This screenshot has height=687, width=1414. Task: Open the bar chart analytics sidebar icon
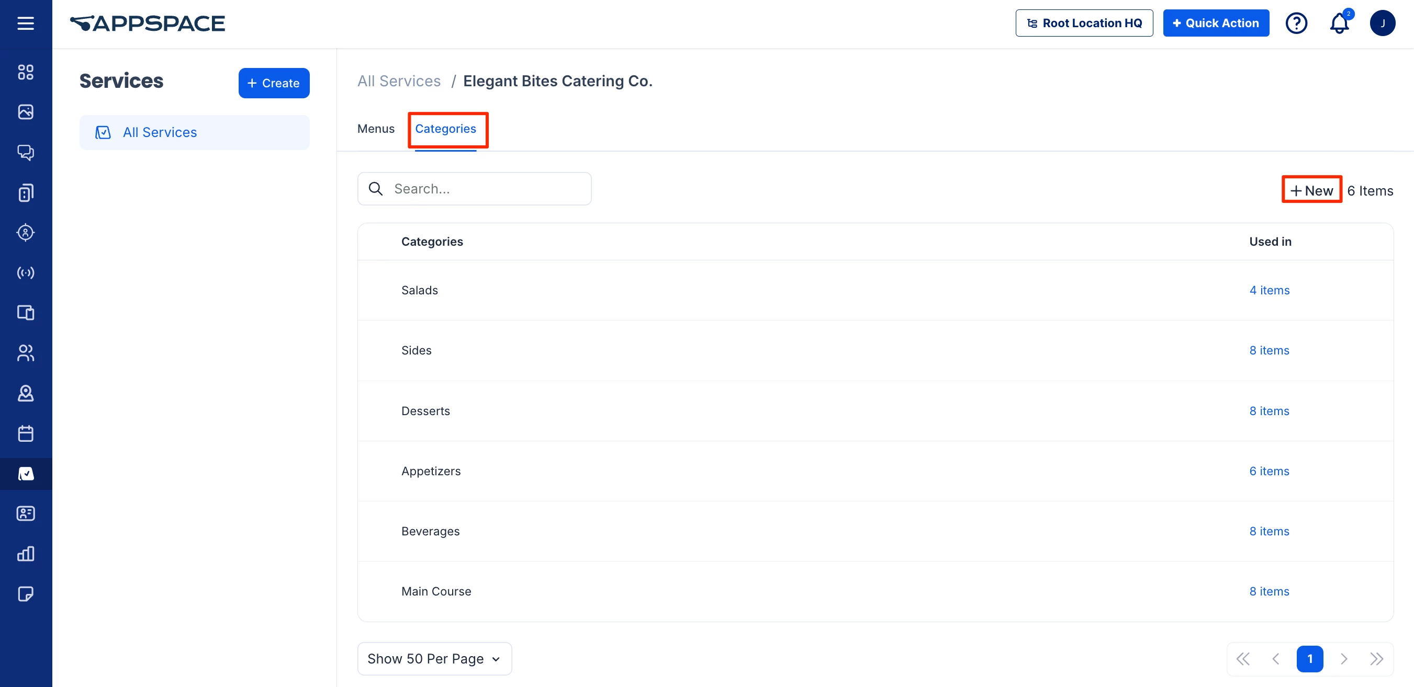coord(25,554)
